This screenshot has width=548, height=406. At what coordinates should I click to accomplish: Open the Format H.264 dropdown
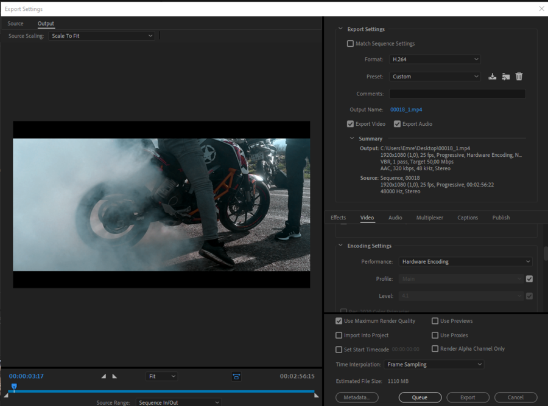coord(435,60)
